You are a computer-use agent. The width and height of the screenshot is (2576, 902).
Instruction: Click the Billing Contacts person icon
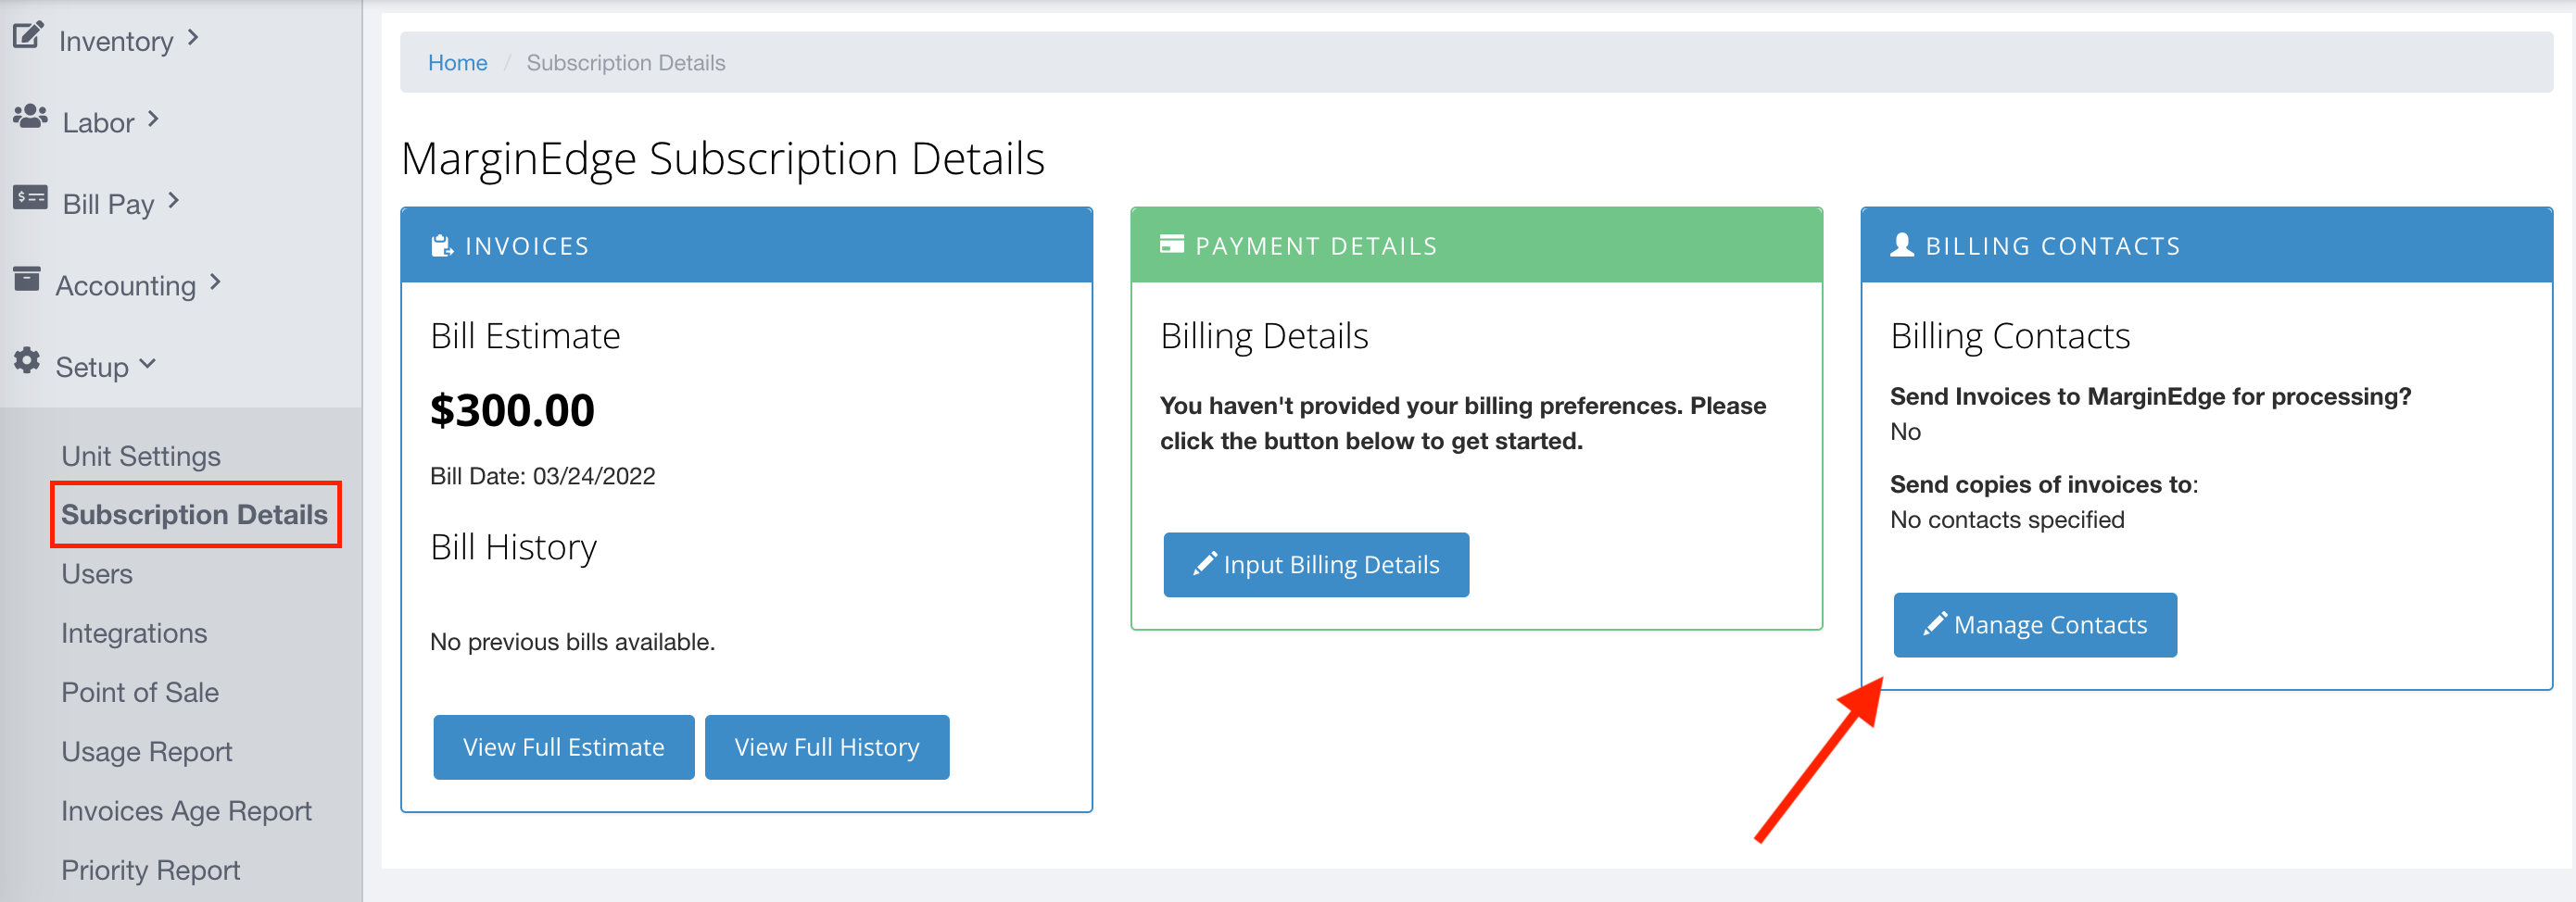coord(1901,244)
